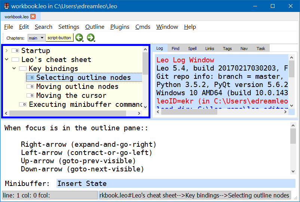
Task: Click log pane horizontal scroll left arrow
Action: click(158, 112)
